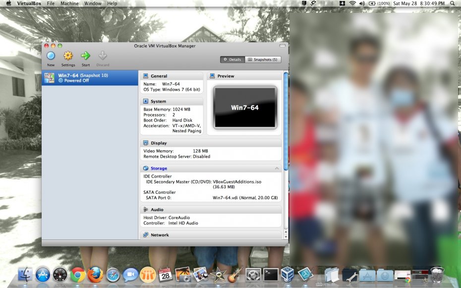Open the File menu

coord(51,3)
